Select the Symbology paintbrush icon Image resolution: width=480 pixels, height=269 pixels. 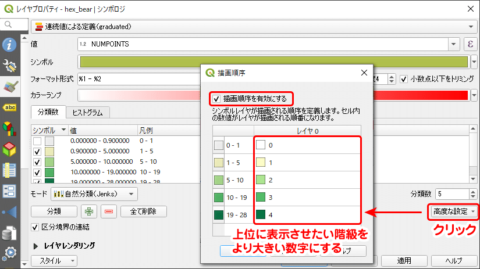click(10, 87)
